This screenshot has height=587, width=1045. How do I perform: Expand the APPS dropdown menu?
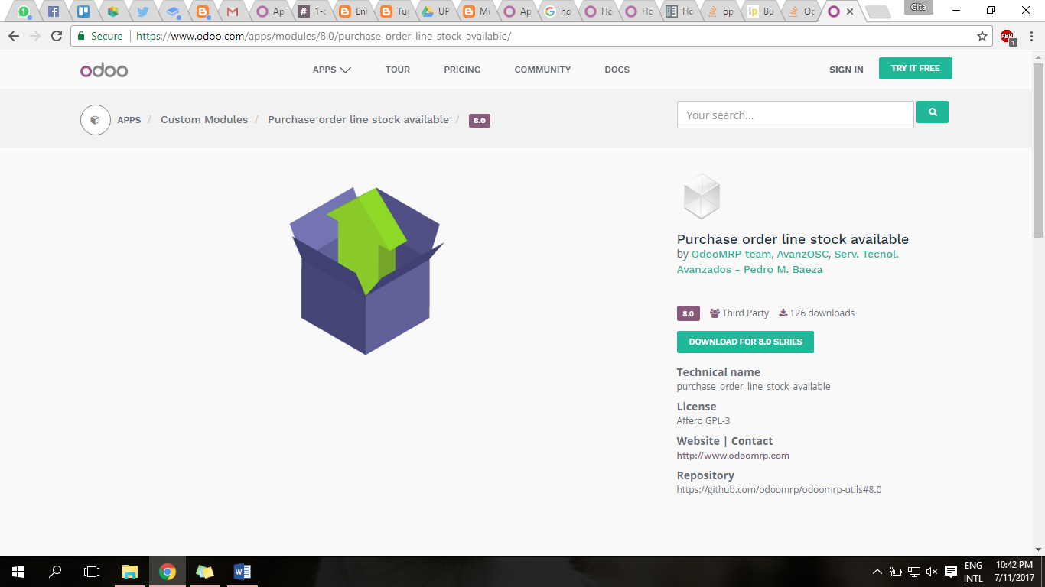click(x=331, y=70)
